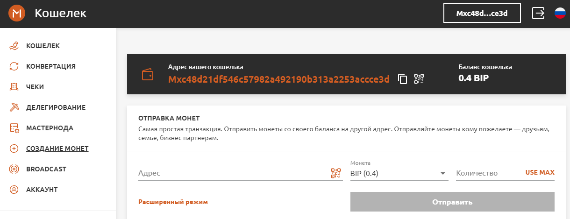Click the Конвертация sidebar icon

14,66
